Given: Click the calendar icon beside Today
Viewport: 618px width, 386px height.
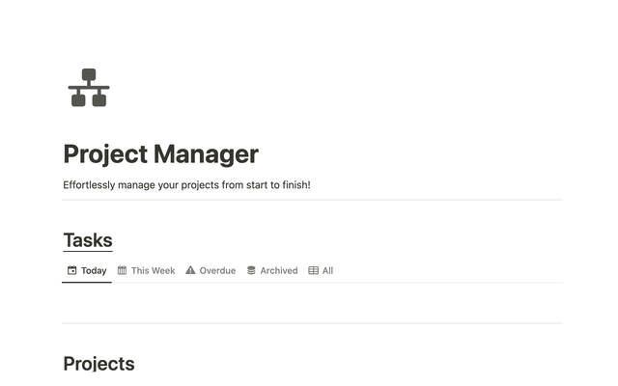Looking at the screenshot, I should [71, 271].
